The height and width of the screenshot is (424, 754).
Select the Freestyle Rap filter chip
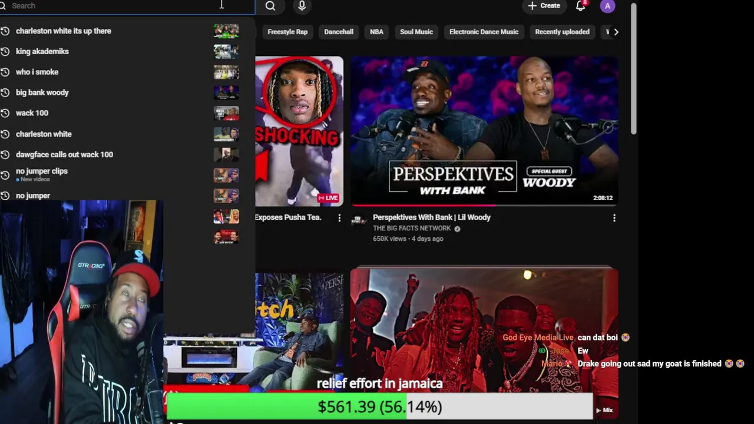[287, 32]
